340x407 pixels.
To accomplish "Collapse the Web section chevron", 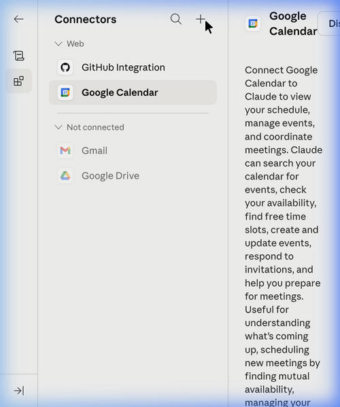I will (x=58, y=43).
